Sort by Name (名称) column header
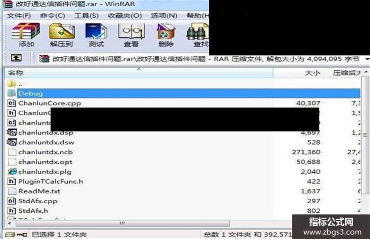This screenshot has width=370, height=239. (139, 73)
